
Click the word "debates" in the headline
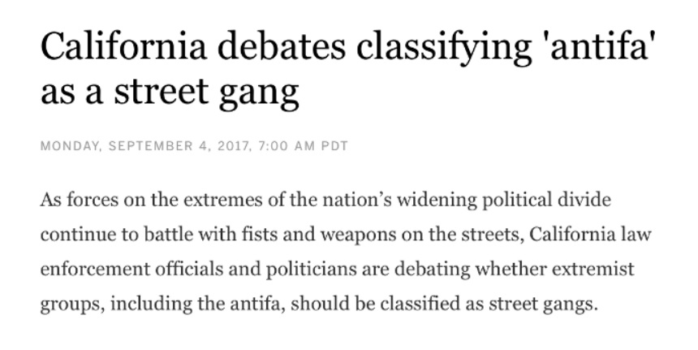tap(282, 45)
